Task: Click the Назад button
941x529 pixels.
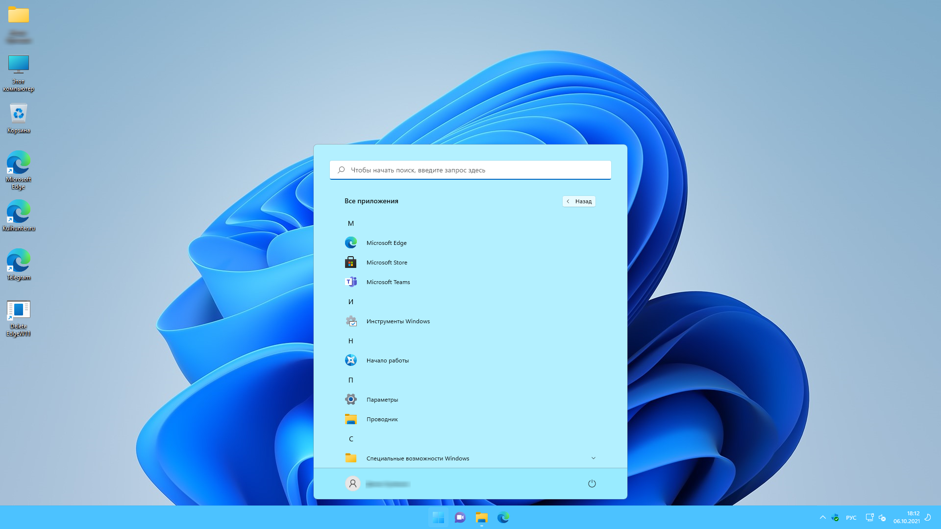Action: pos(579,201)
